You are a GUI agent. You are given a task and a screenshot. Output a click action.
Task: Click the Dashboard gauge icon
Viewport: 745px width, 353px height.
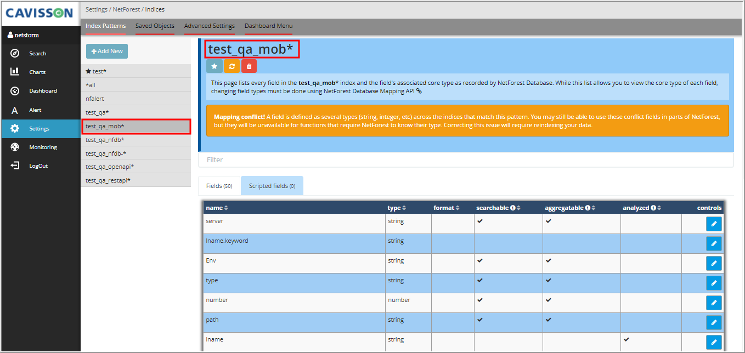tap(15, 90)
